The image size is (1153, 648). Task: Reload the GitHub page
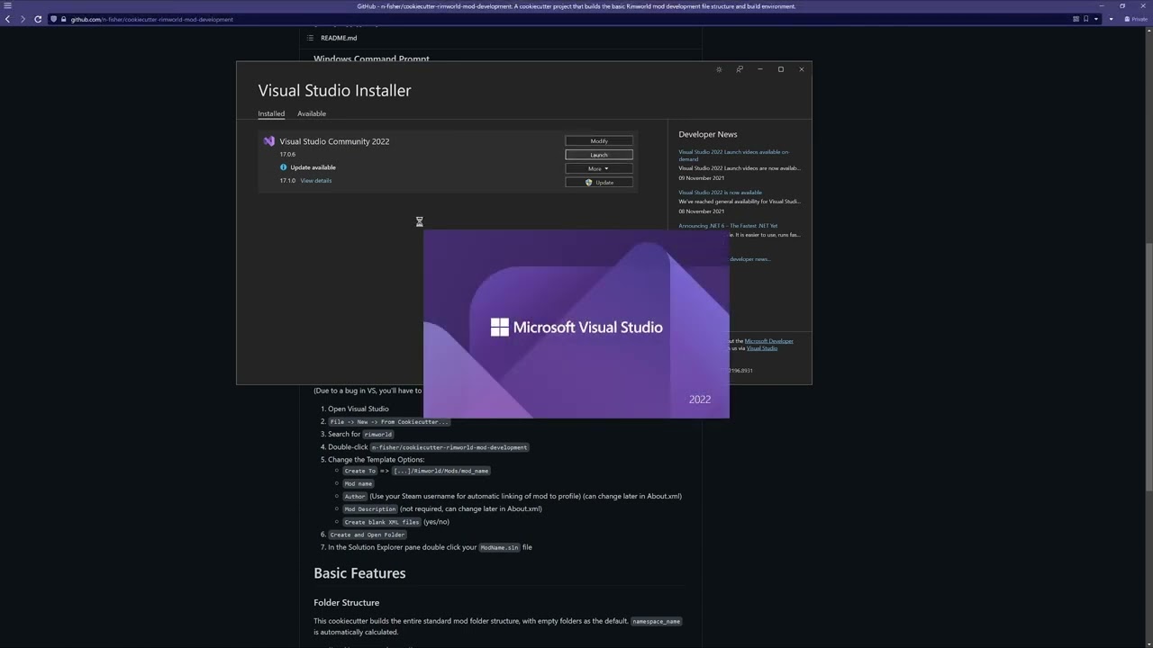(38, 19)
